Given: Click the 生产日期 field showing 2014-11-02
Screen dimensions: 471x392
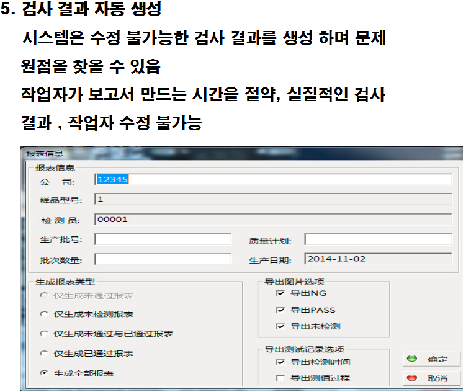Looking at the screenshot, I should point(378,259).
